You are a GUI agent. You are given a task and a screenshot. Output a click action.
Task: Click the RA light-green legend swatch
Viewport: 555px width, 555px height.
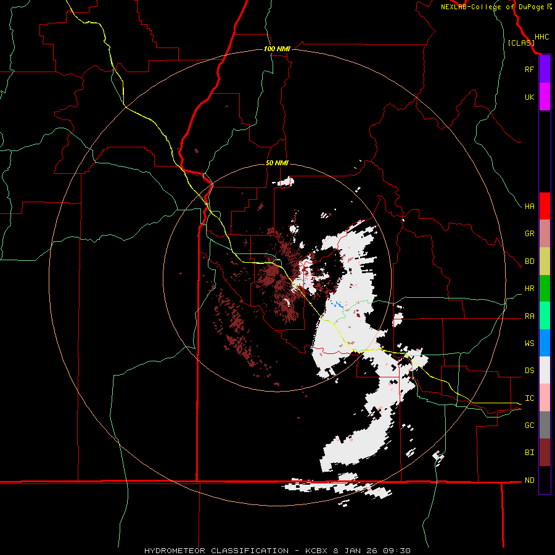click(x=545, y=316)
